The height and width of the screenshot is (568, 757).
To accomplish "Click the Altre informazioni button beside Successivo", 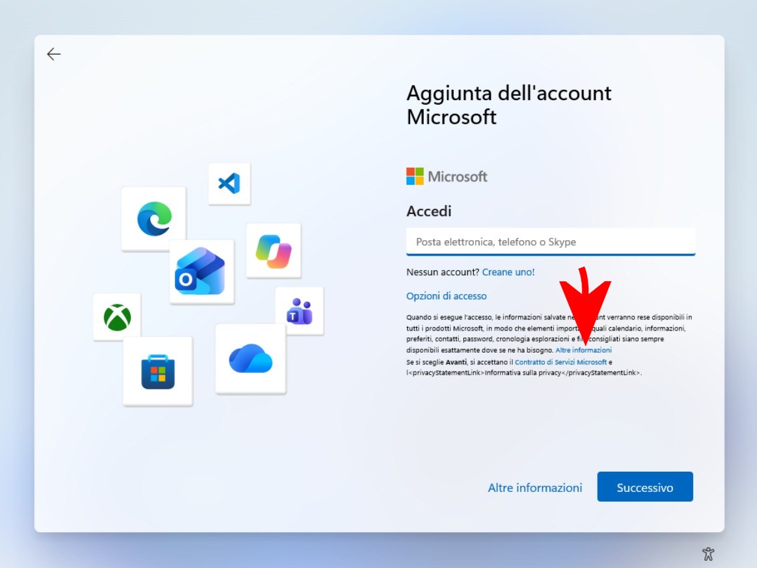I will click(535, 487).
